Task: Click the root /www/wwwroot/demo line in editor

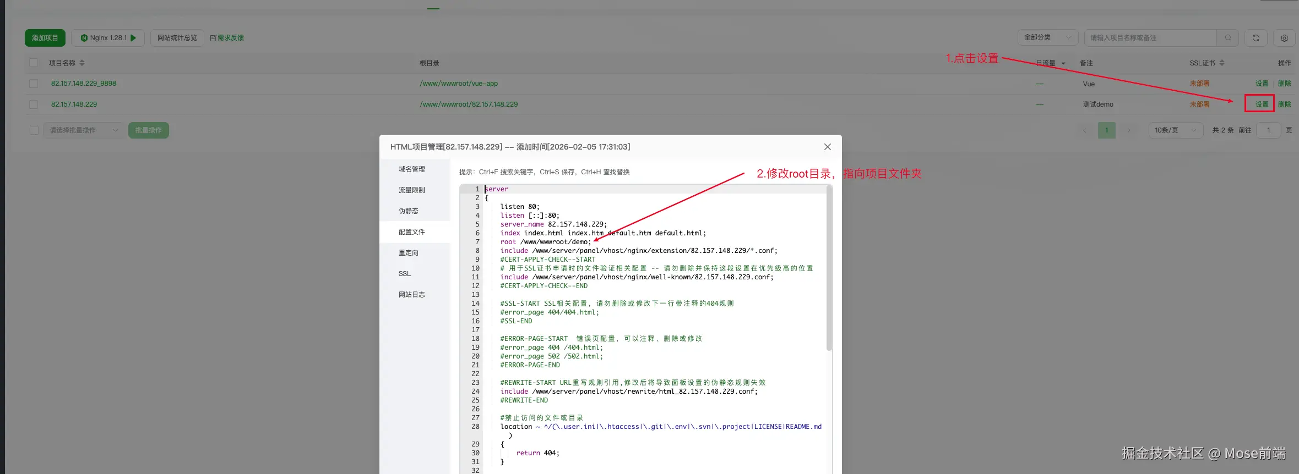Action: click(x=546, y=242)
